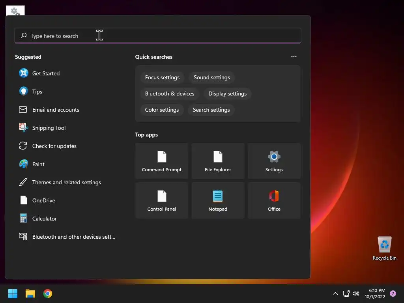Image resolution: width=404 pixels, height=303 pixels.
Task: Click in the Type here to search field
Action: coord(158,36)
